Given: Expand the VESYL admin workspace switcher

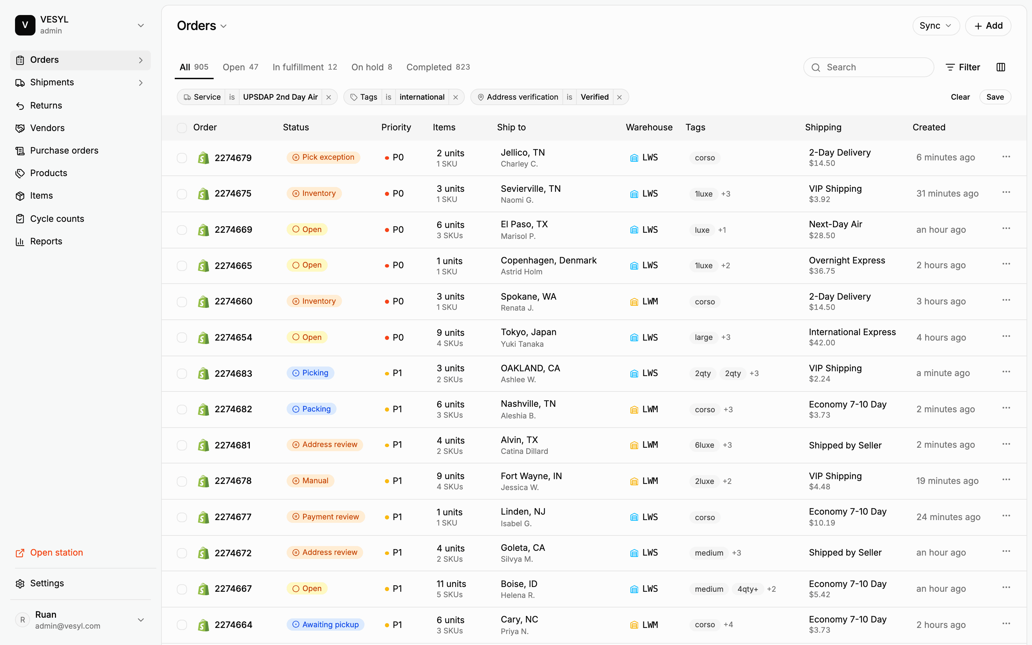Looking at the screenshot, I should (x=141, y=26).
